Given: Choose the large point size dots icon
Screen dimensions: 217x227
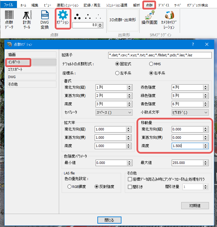Looking at the screenshot, I should 77,17.
